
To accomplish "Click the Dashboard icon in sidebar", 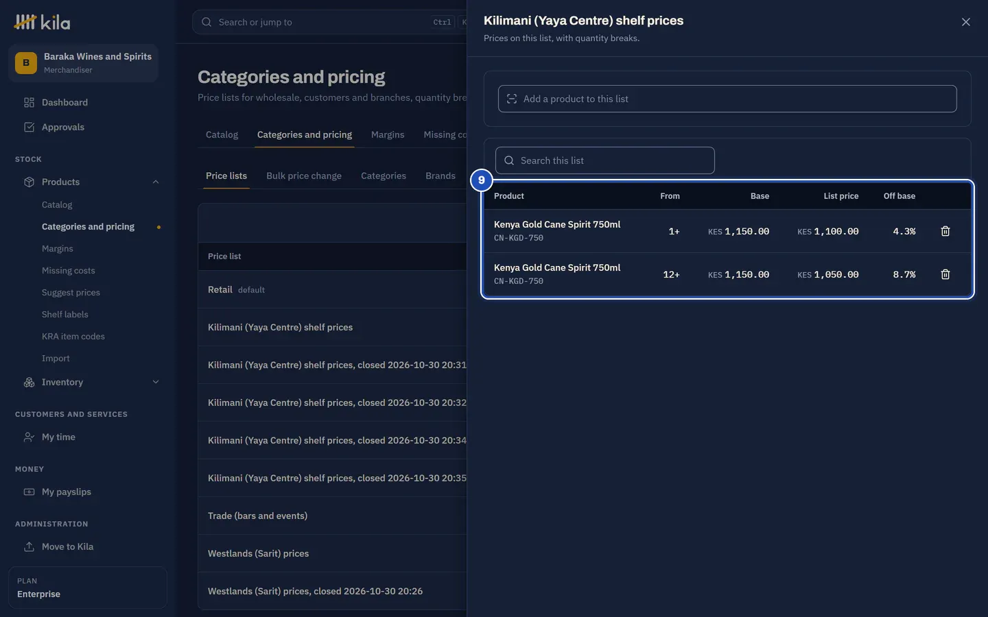I will click(29, 102).
